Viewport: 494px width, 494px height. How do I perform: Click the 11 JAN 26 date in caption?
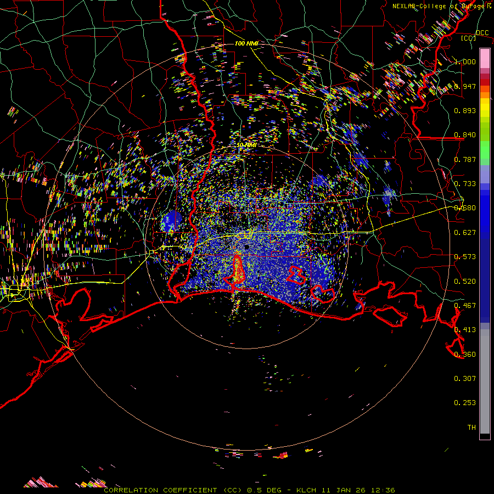345,490
